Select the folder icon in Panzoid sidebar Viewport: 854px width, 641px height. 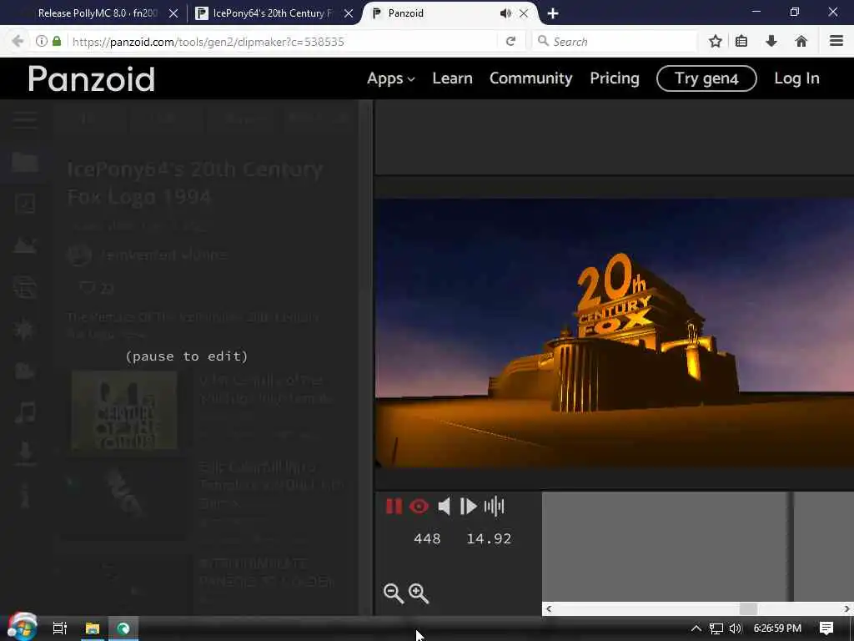tap(25, 162)
